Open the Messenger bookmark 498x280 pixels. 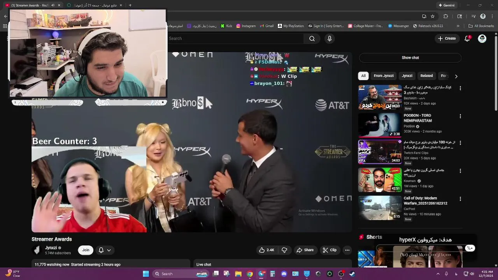(x=398, y=26)
